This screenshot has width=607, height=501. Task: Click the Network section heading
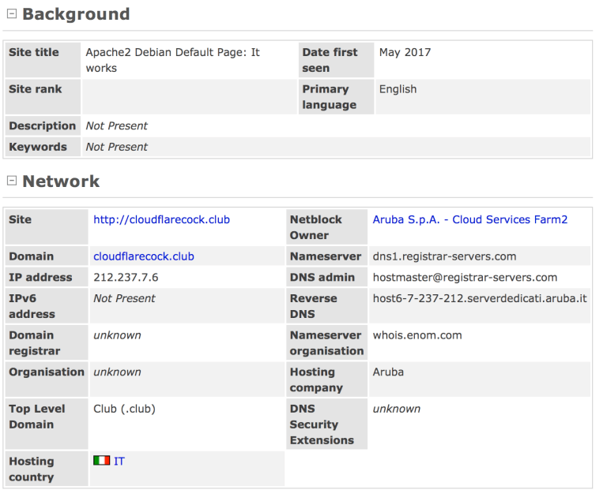[61, 181]
